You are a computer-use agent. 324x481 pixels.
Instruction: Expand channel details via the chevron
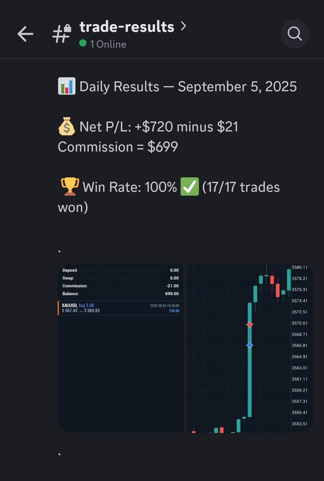183,26
